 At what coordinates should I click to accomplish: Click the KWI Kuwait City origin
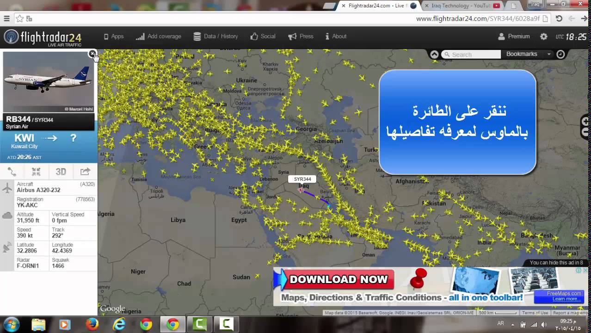pos(24,141)
